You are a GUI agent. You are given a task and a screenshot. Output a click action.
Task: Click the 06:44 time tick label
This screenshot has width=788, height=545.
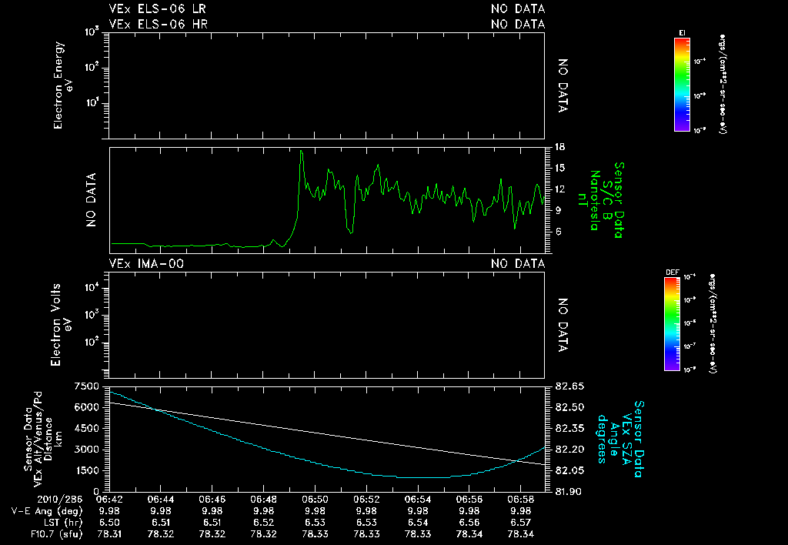click(x=160, y=500)
